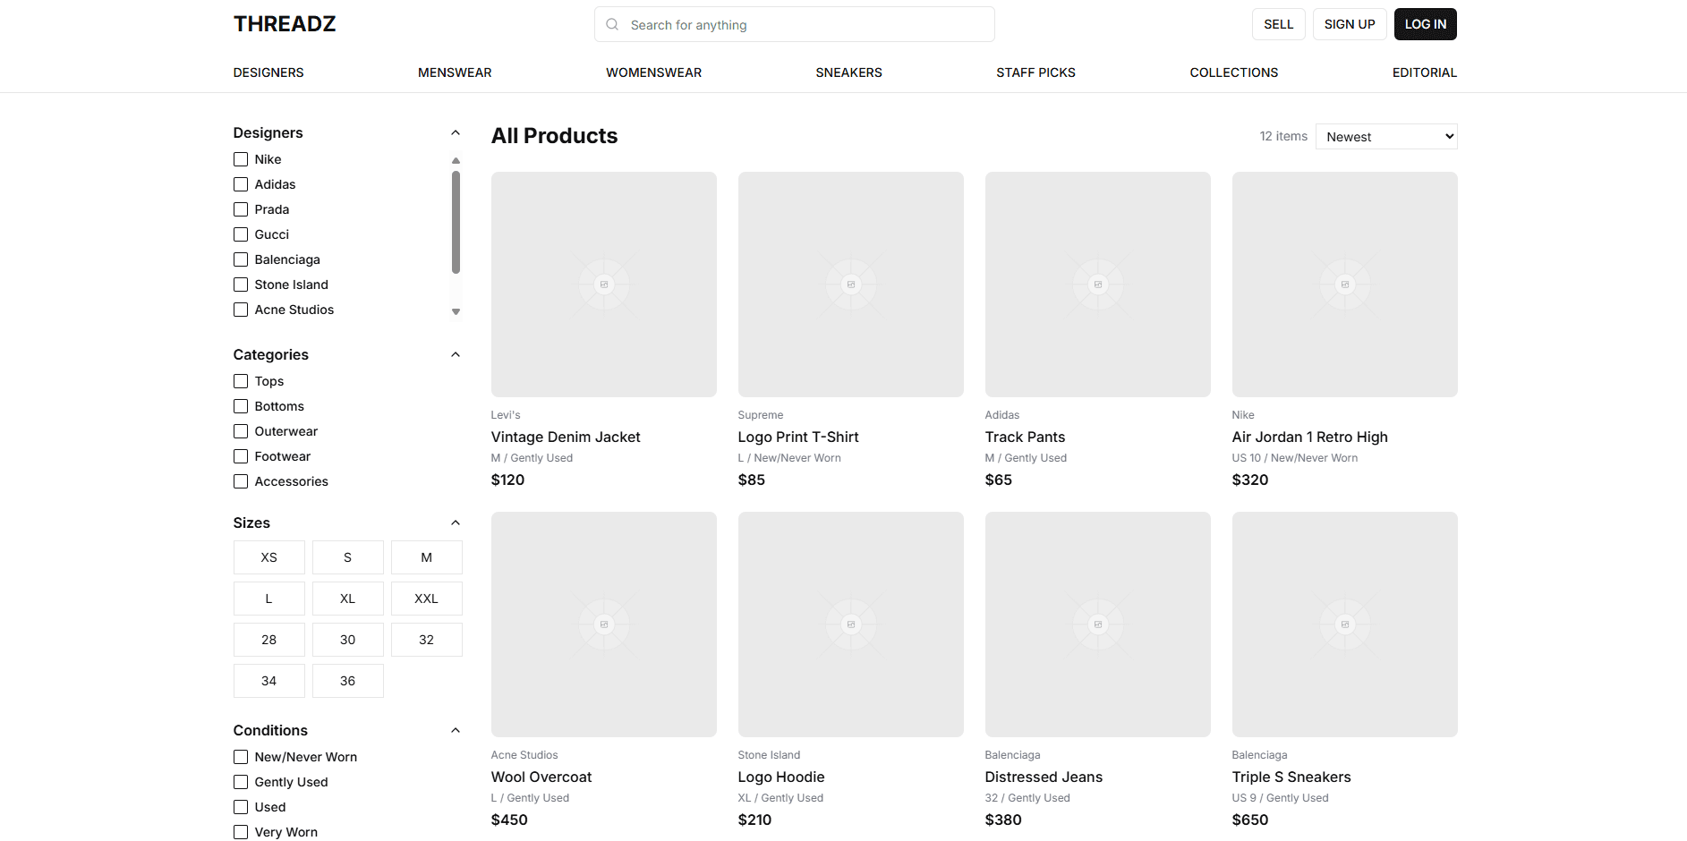This screenshot has height=841, width=1687.
Task: Check the Gently Used condition checkbox
Action: [x=241, y=782]
